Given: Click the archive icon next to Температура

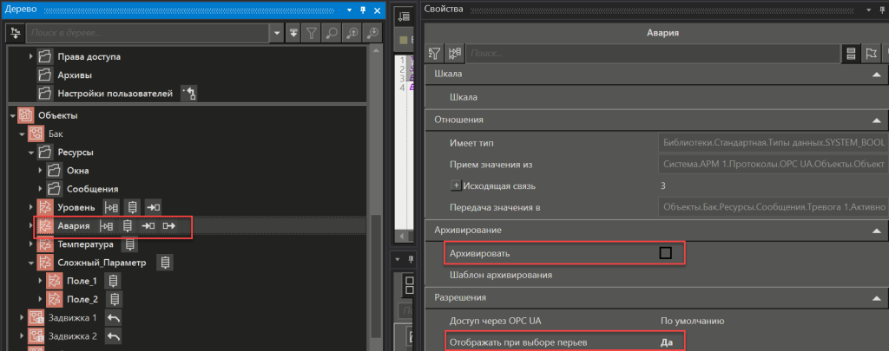Looking at the screenshot, I should click(x=131, y=244).
